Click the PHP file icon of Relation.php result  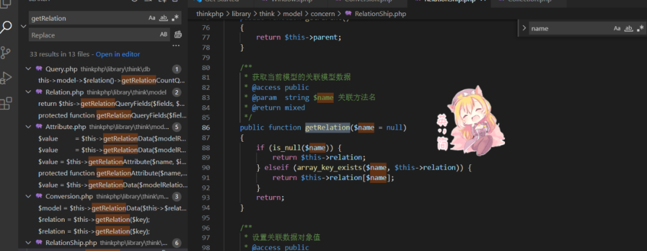coord(39,92)
